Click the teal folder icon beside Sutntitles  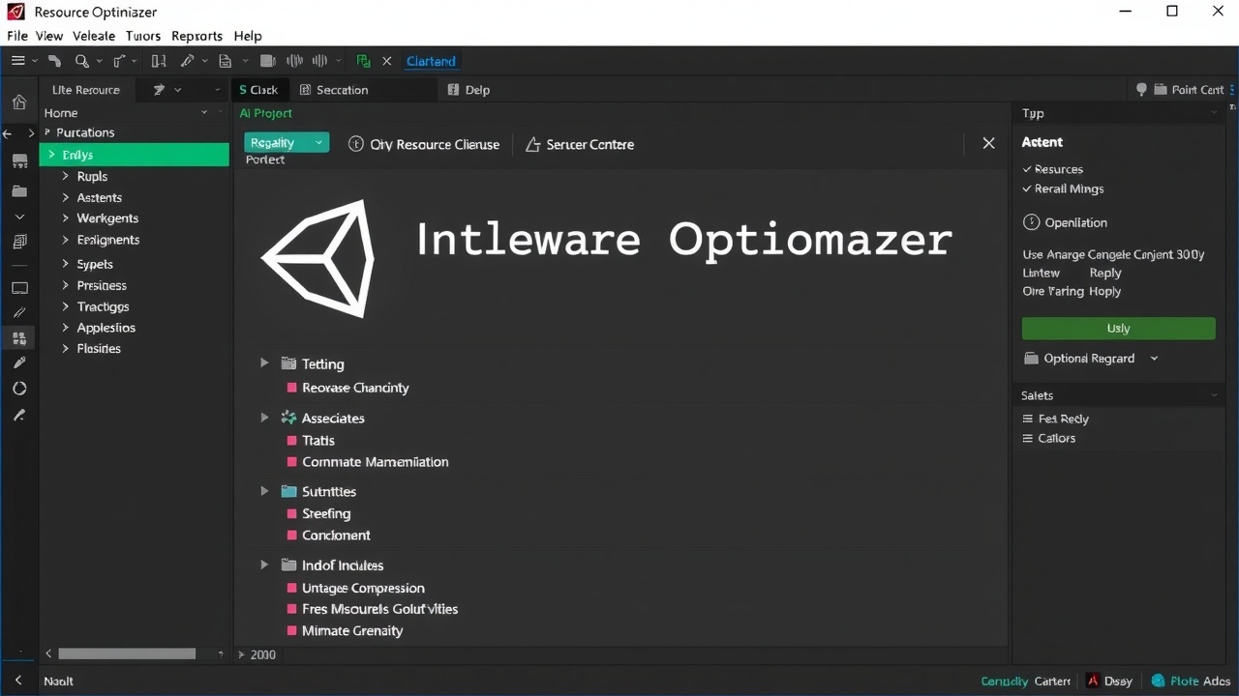(x=287, y=491)
